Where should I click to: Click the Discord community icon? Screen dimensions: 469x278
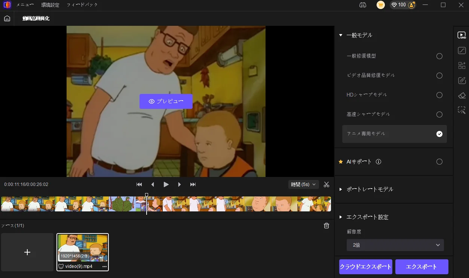click(362, 5)
